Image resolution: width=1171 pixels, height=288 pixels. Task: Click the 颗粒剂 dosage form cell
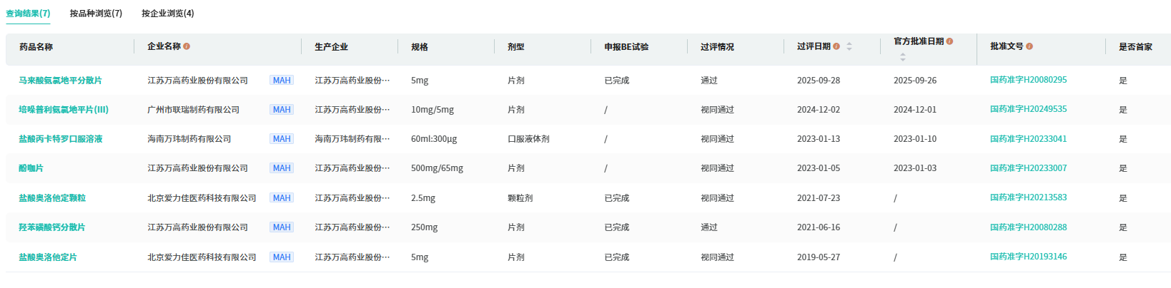(x=520, y=198)
